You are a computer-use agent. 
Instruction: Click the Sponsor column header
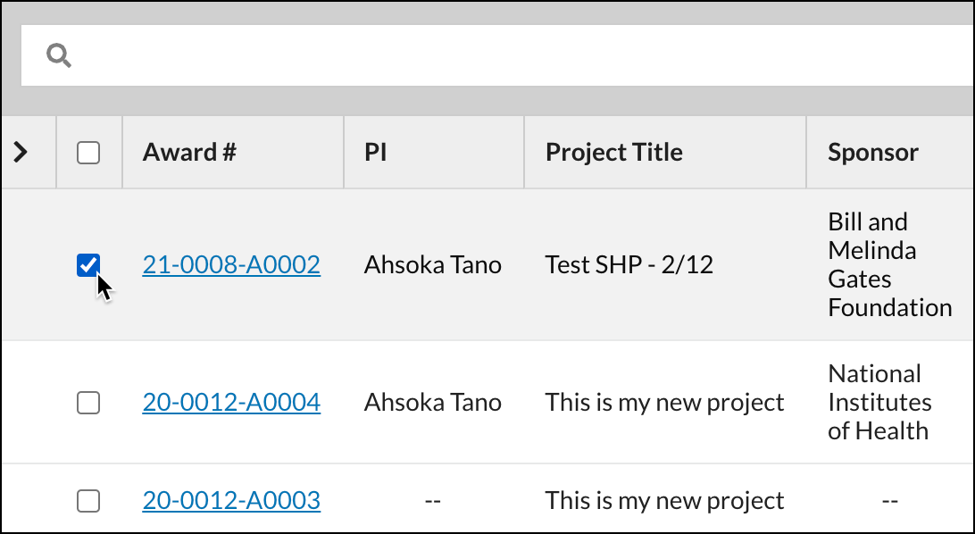click(x=872, y=152)
